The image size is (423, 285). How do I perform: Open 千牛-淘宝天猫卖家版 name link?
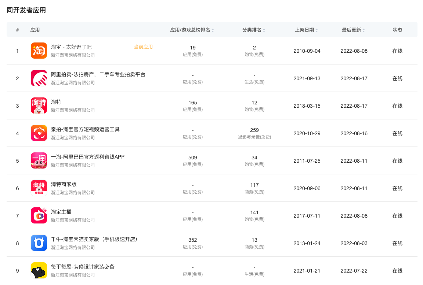[94, 239]
